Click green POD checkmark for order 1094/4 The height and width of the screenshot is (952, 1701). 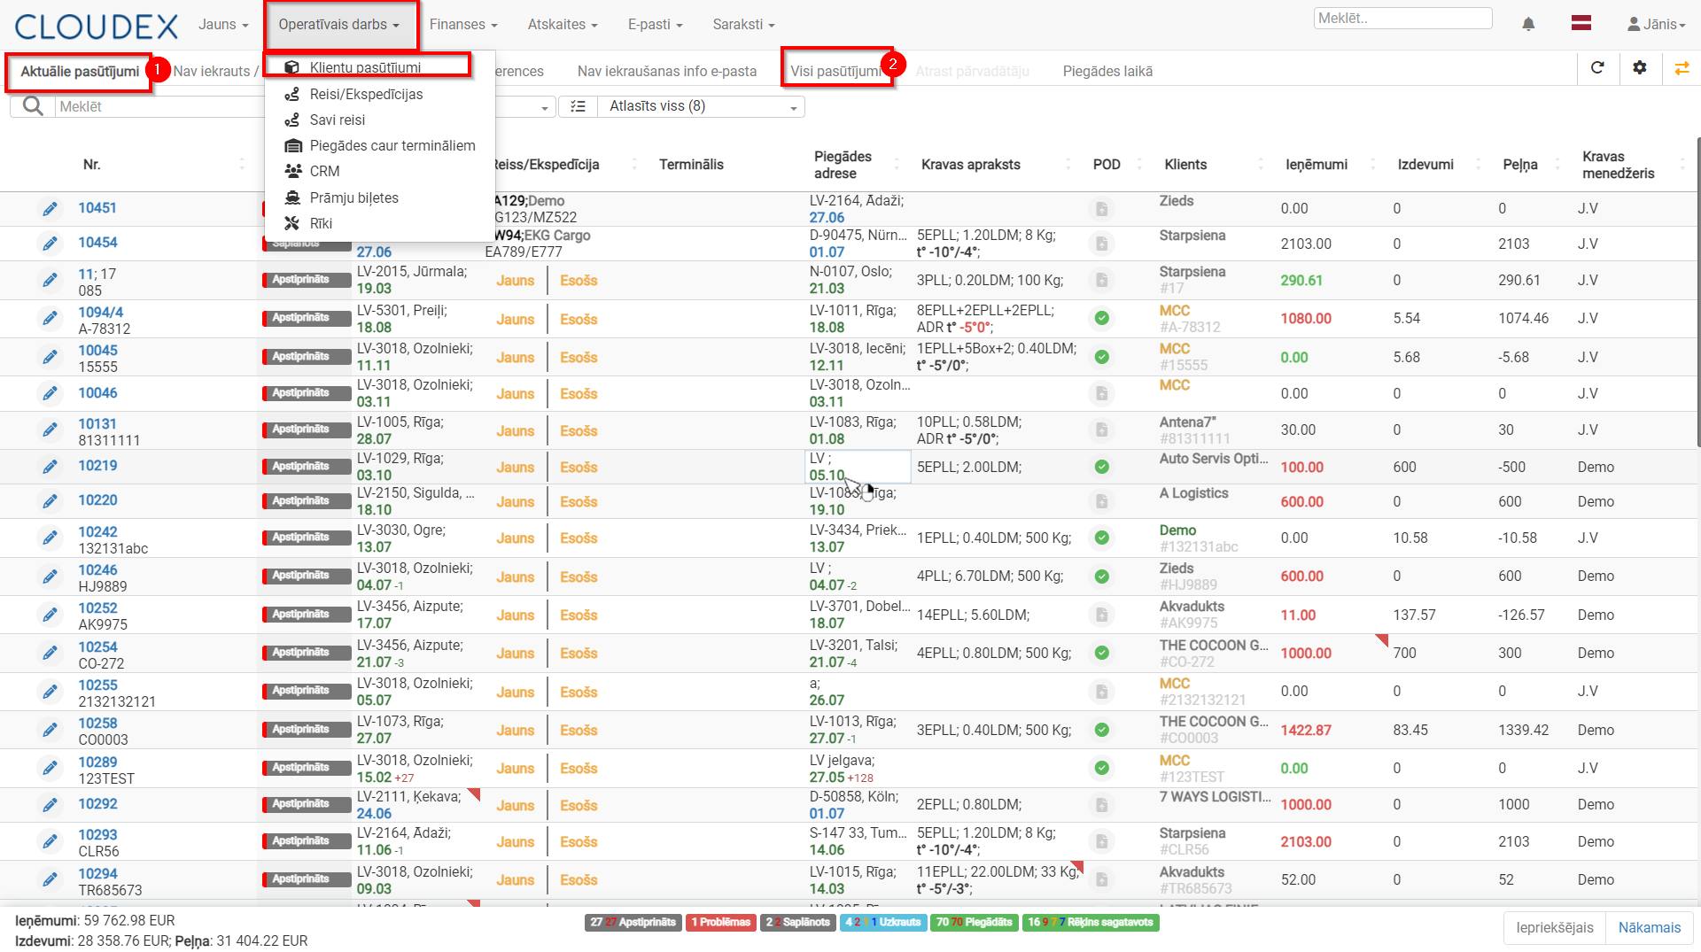click(x=1101, y=318)
